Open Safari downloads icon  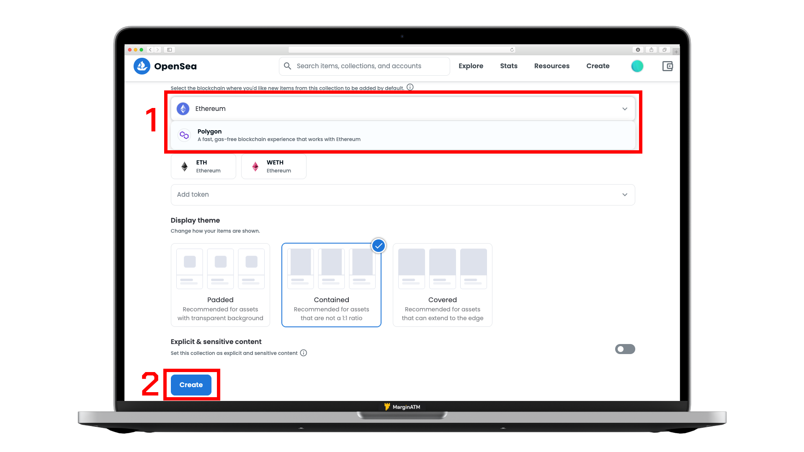[x=638, y=50]
